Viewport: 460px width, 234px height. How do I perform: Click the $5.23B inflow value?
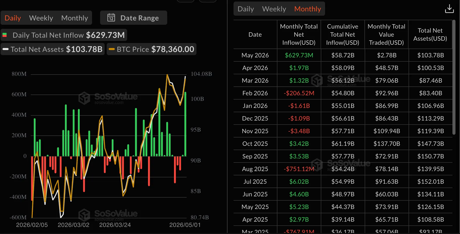[299, 207]
